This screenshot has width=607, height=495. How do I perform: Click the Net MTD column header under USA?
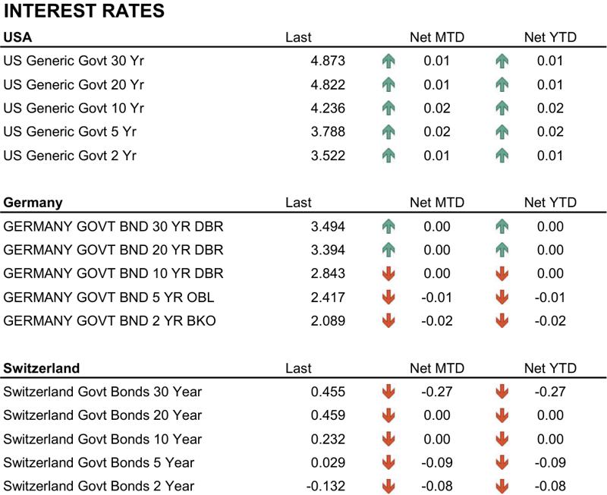pos(436,37)
